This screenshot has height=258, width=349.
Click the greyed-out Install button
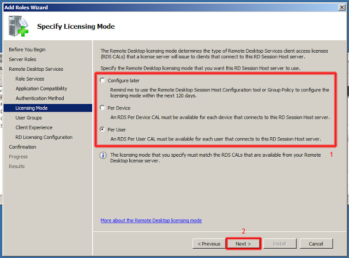[280, 244]
